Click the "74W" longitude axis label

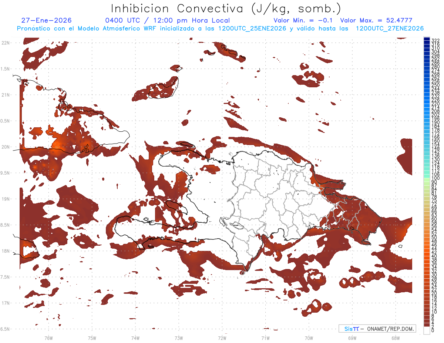point(135,338)
